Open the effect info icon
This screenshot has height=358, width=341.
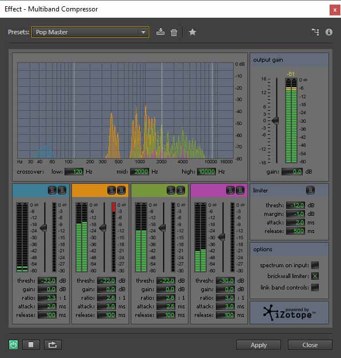(x=329, y=32)
